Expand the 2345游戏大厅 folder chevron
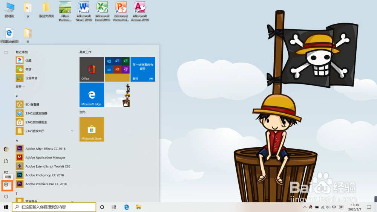377x212 pixels. click(72, 131)
